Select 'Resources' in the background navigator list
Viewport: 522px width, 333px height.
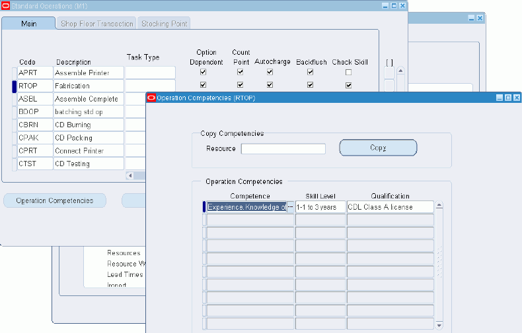(124, 253)
